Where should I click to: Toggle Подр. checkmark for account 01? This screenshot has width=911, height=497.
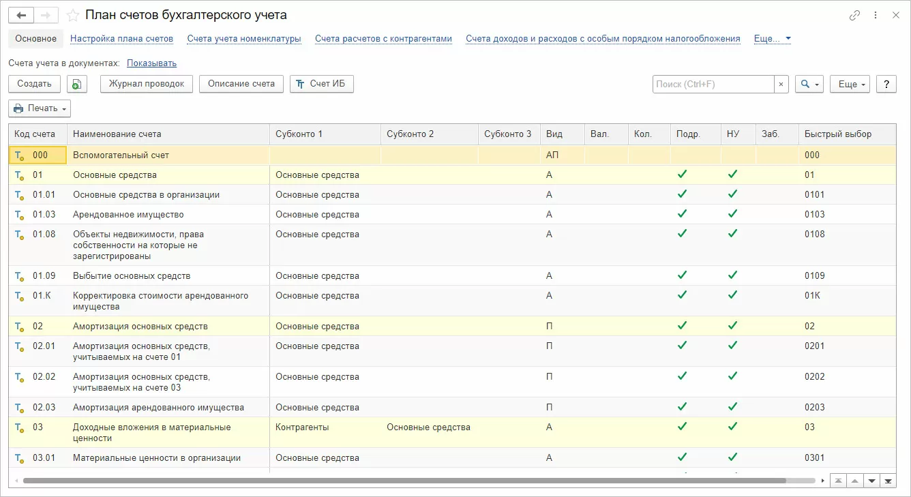click(682, 175)
